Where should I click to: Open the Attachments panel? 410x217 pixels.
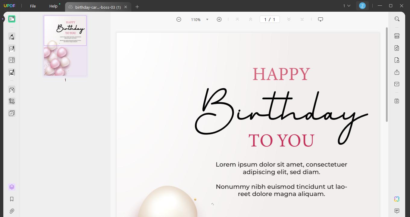click(12, 211)
